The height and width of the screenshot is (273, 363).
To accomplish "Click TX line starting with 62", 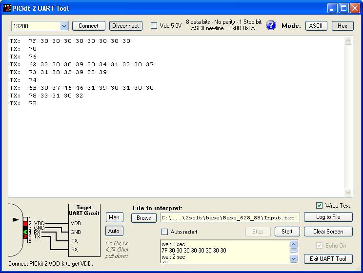I will click(x=81, y=64).
